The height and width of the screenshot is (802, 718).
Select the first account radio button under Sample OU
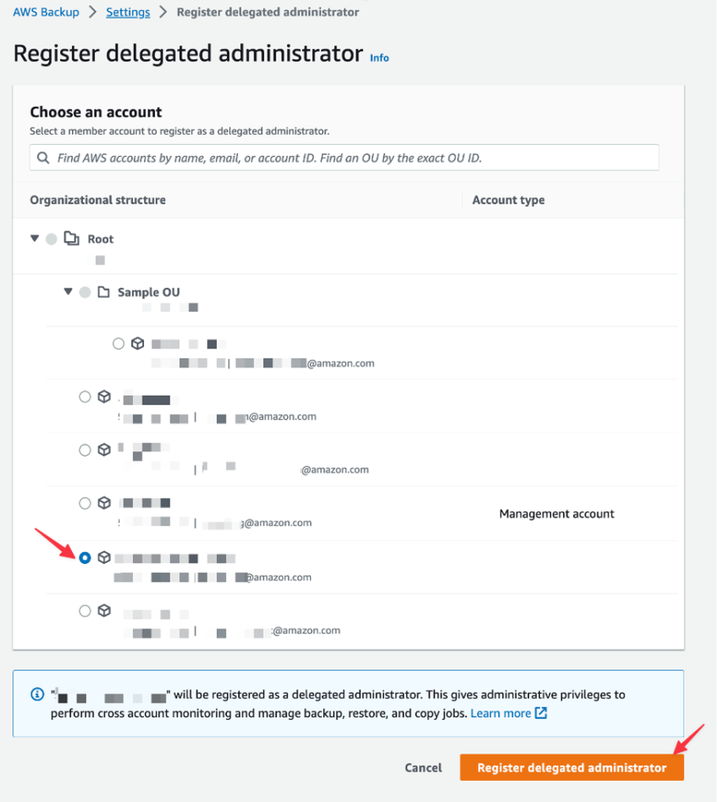tap(118, 343)
